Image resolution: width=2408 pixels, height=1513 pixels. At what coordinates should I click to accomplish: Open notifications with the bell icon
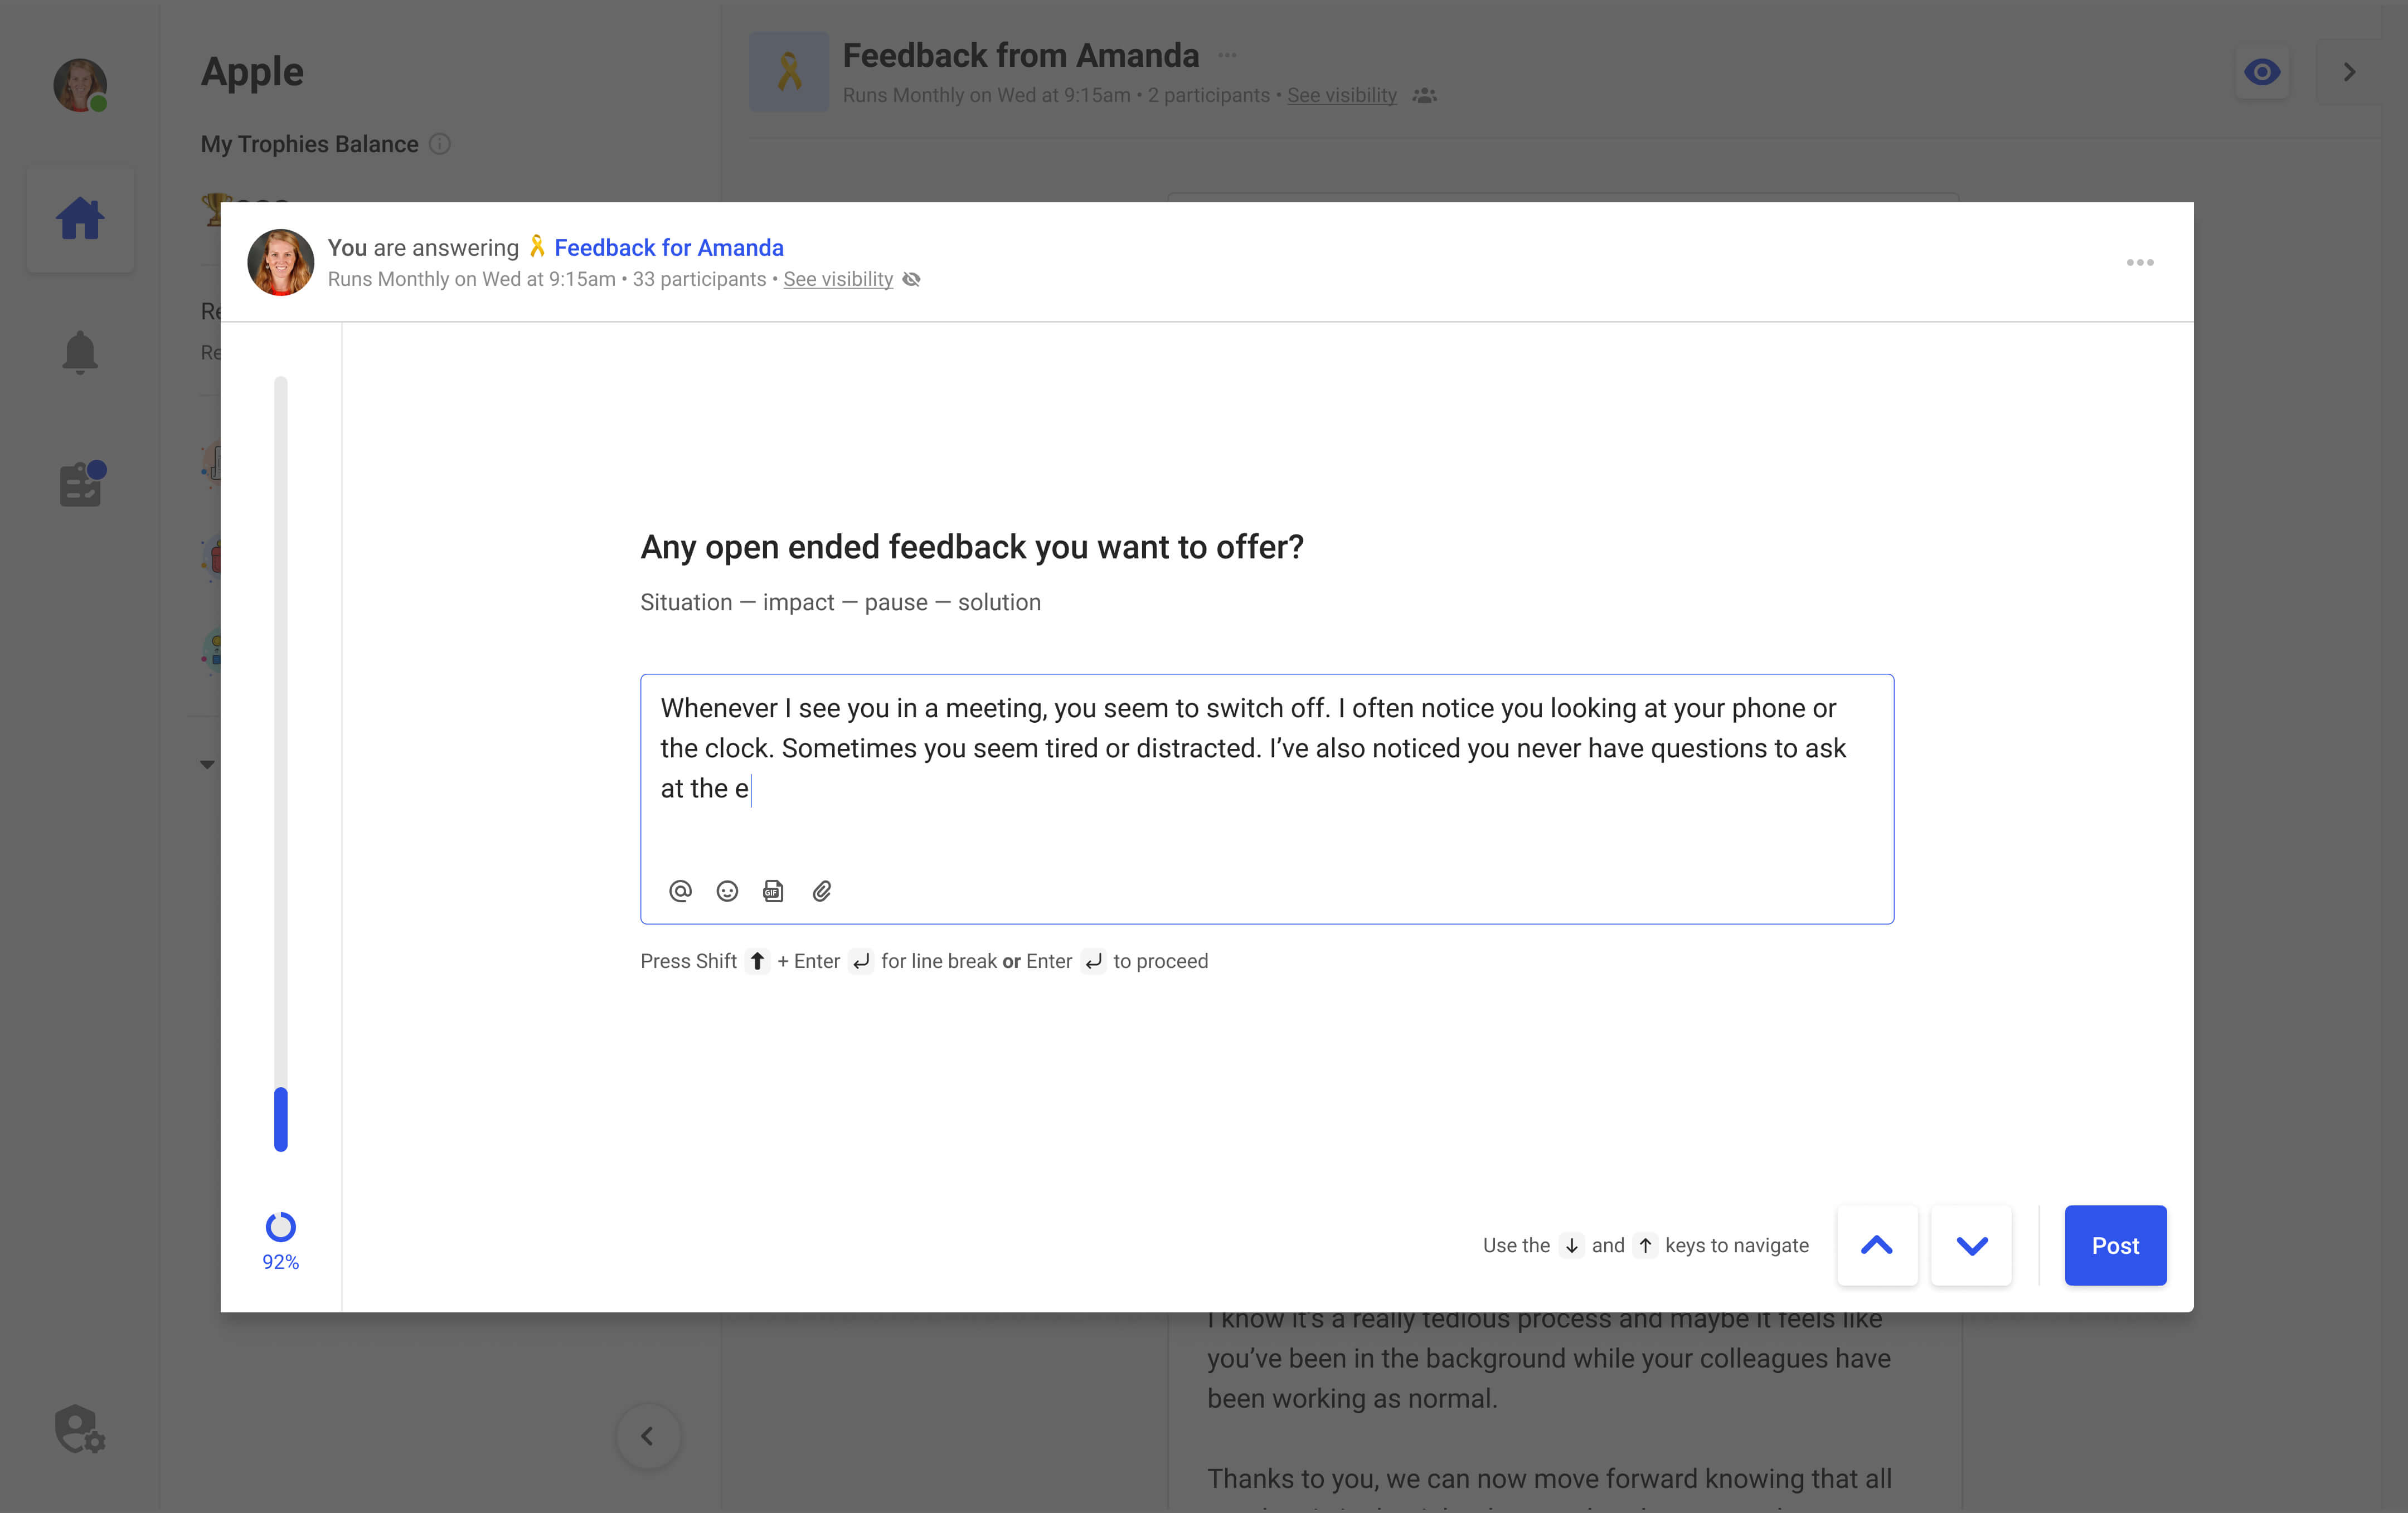80,352
